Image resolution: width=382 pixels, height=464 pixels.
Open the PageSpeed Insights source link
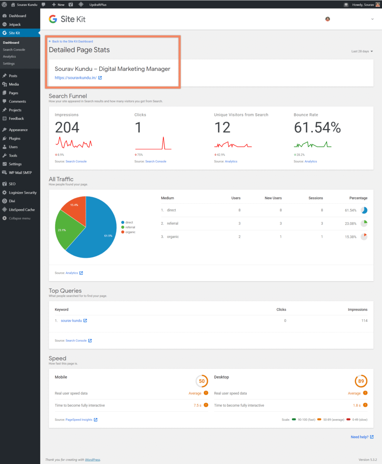click(79, 420)
